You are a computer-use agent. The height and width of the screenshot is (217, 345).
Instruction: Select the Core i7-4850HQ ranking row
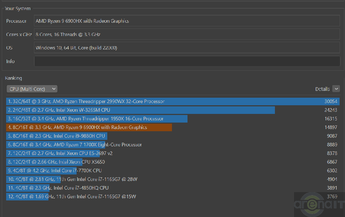[x=58, y=188]
